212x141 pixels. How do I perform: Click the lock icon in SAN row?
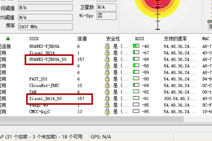click(107, 92)
